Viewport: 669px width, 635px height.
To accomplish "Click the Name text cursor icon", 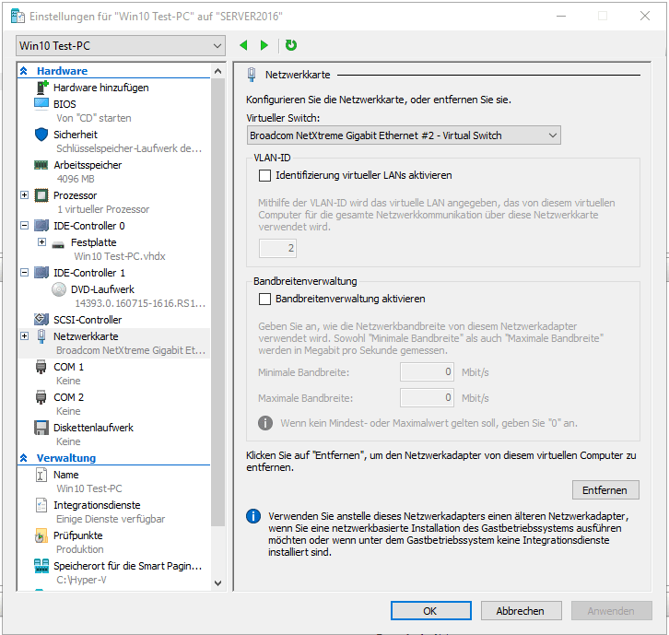I will (41, 475).
